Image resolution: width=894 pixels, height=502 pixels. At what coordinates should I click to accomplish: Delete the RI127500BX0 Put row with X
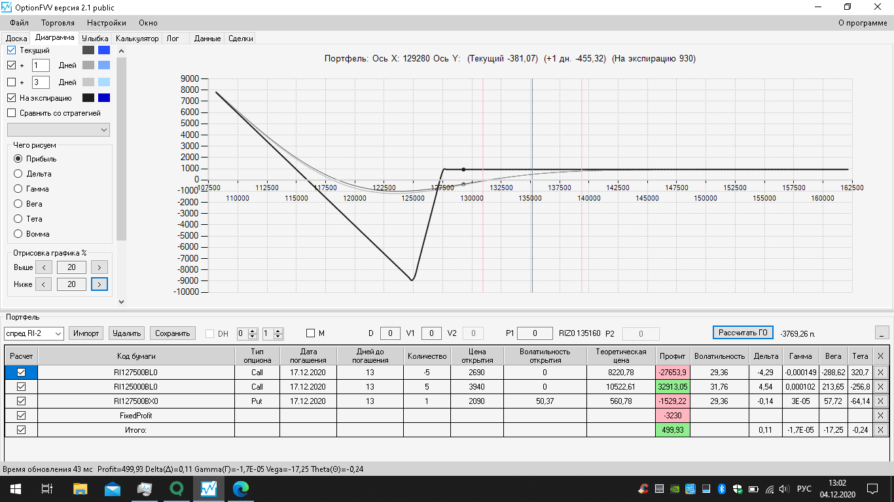coord(880,401)
